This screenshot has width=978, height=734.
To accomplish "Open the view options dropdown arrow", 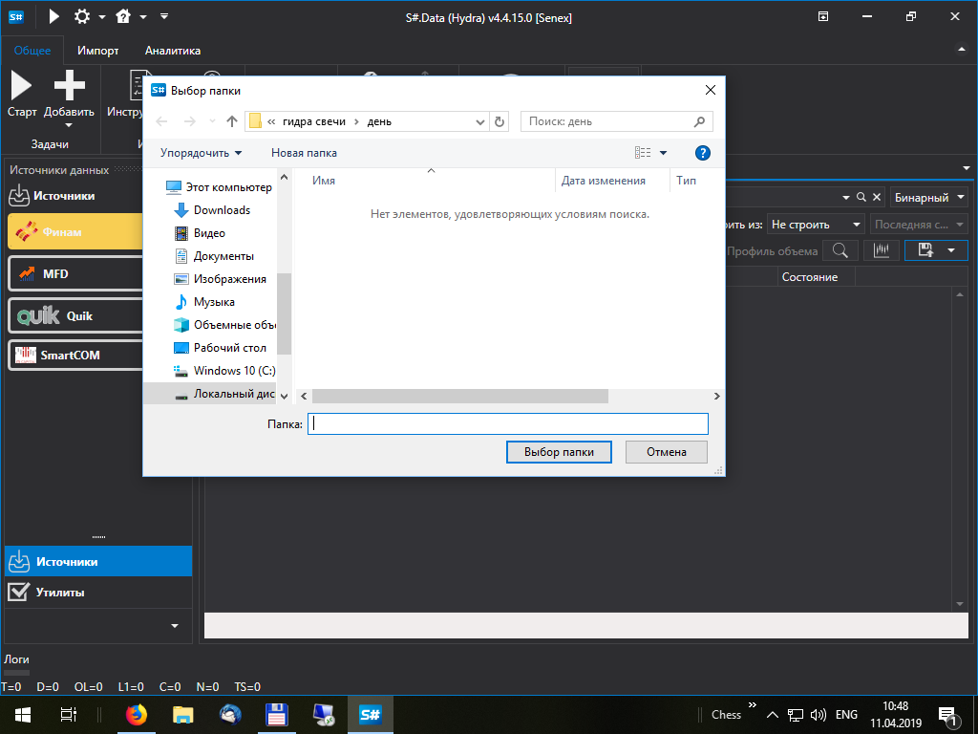I will tap(663, 153).
